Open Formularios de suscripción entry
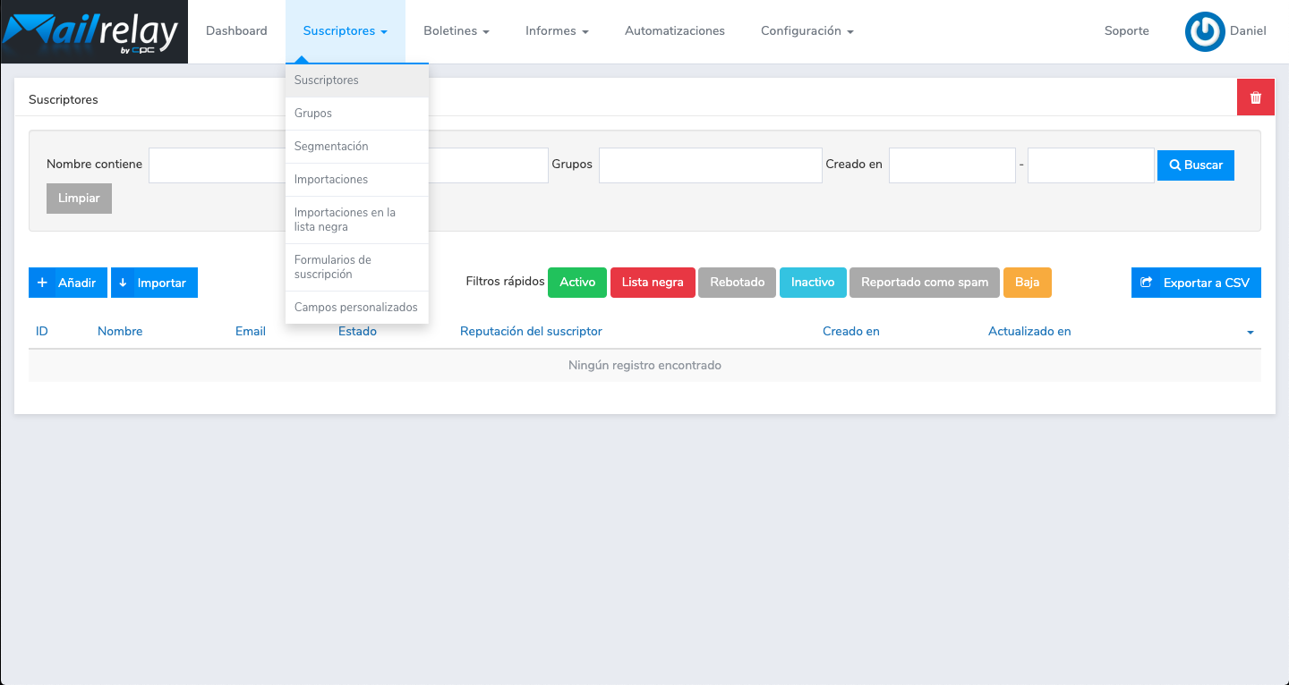Screen dimensions: 1289x685 tap(357, 267)
